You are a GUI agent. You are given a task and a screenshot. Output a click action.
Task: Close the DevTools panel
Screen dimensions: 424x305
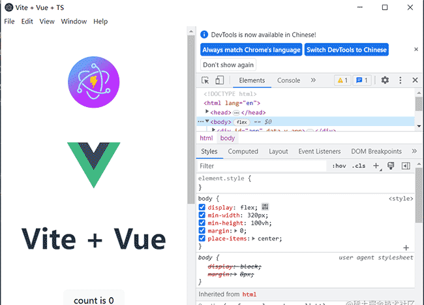click(415, 80)
